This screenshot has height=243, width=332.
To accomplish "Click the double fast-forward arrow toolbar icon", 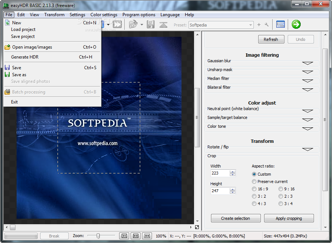I will tap(117, 25).
